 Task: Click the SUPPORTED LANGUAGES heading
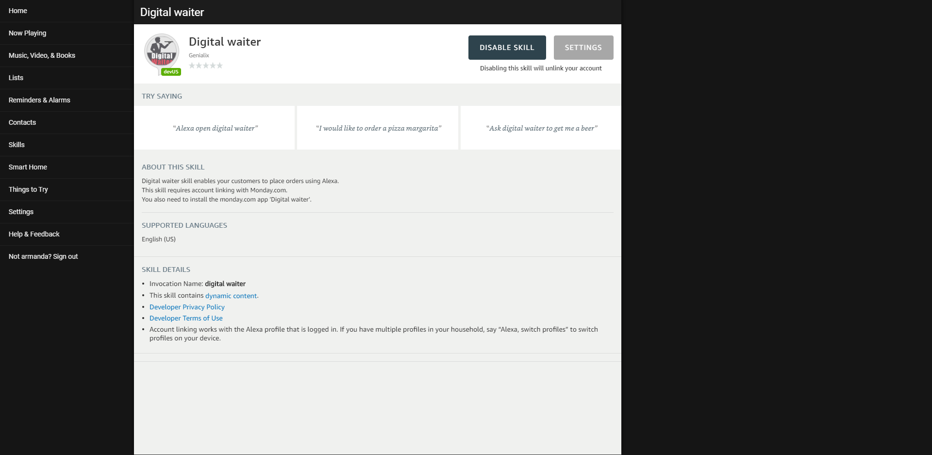tap(184, 225)
